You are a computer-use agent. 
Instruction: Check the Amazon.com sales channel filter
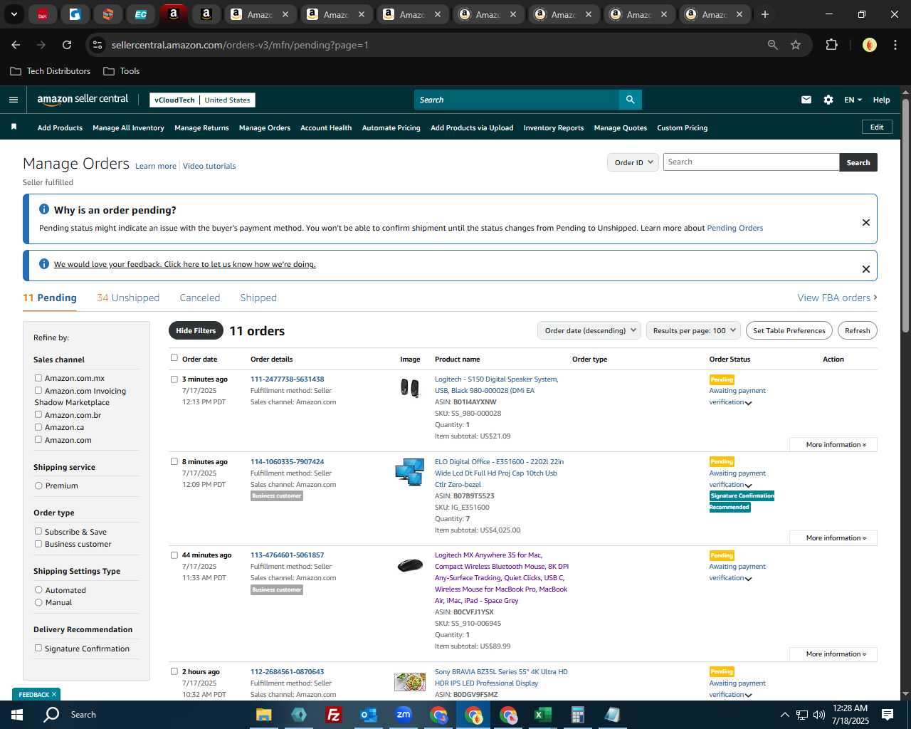point(38,439)
